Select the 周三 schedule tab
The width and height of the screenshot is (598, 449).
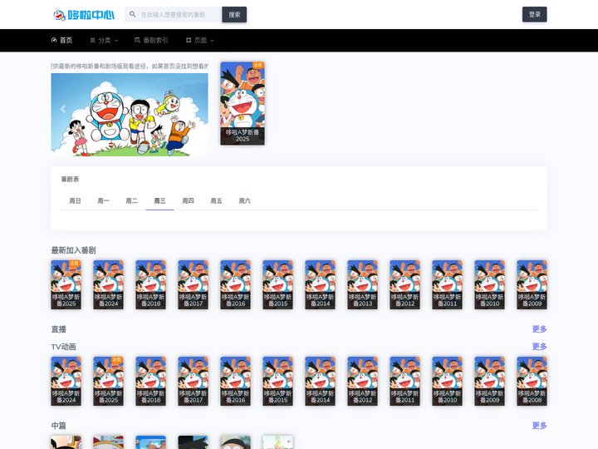[x=159, y=201]
